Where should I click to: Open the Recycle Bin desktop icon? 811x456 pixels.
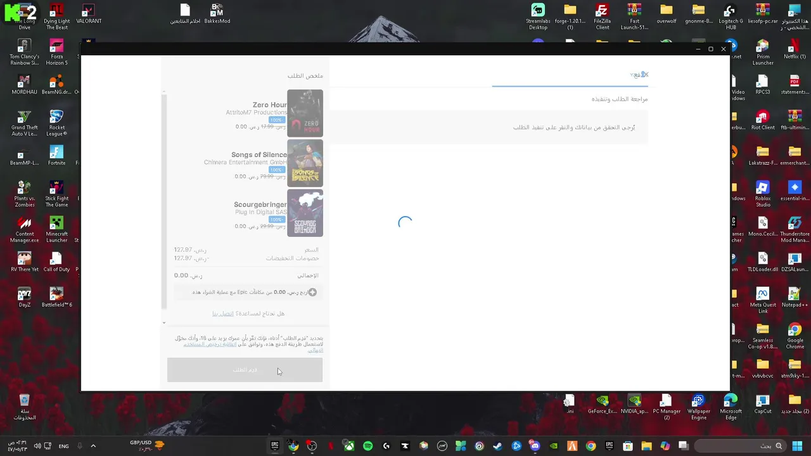24,407
